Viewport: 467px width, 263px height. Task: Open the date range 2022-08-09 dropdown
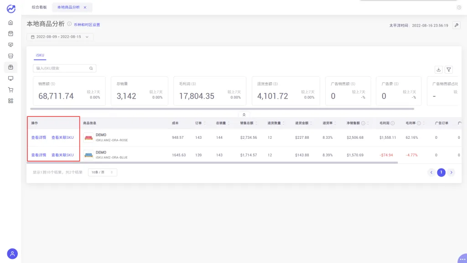60,37
